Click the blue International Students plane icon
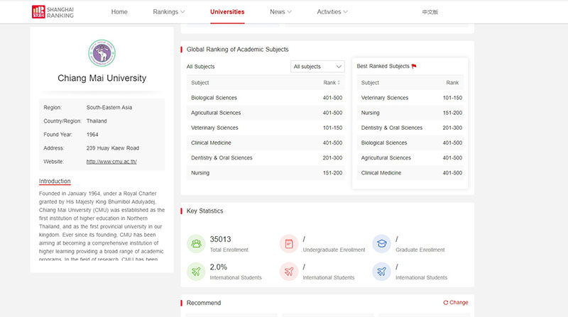 point(381,272)
